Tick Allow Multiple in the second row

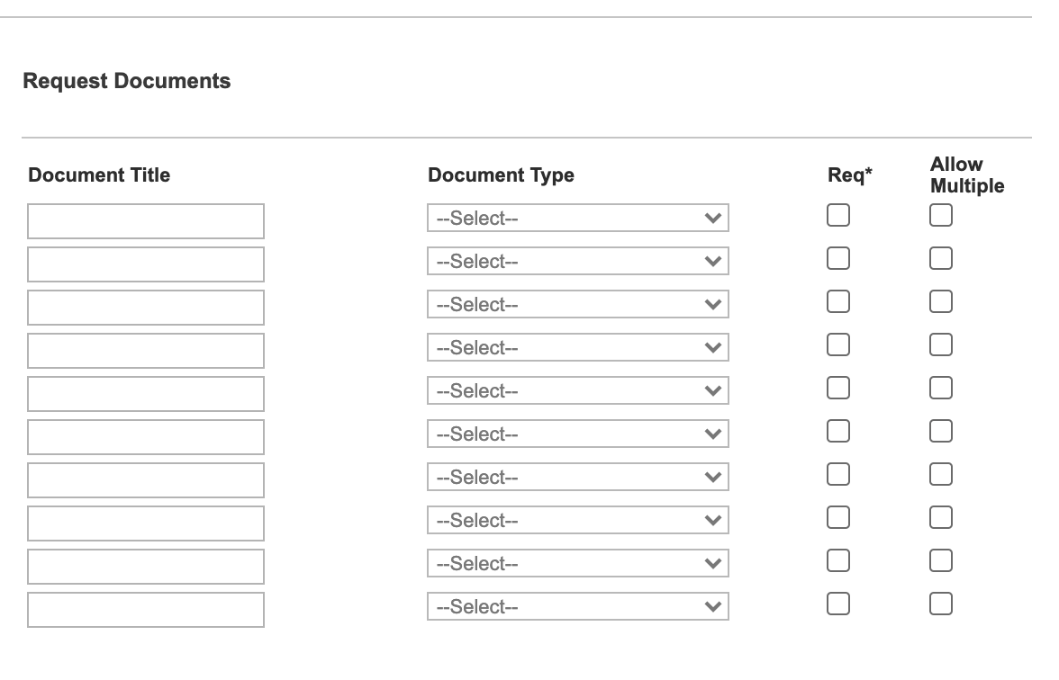point(941,259)
